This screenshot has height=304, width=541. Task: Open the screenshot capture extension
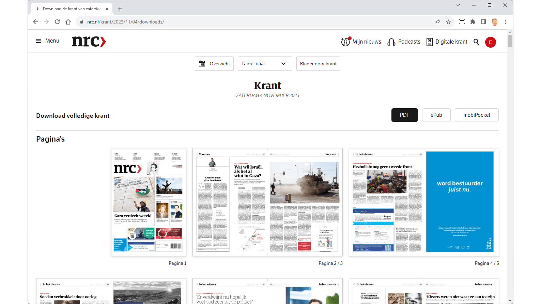click(x=462, y=22)
